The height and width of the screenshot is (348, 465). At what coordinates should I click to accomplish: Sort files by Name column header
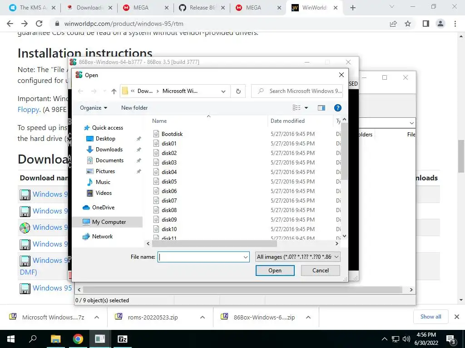click(159, 121)
